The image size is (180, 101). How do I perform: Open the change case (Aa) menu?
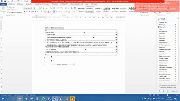coord(47,8)
